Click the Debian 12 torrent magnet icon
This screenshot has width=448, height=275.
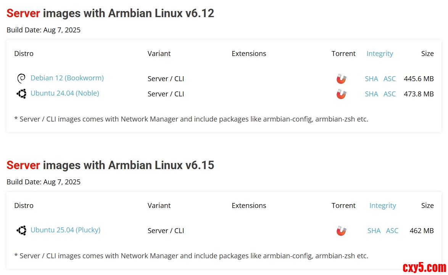coord(341,79)
